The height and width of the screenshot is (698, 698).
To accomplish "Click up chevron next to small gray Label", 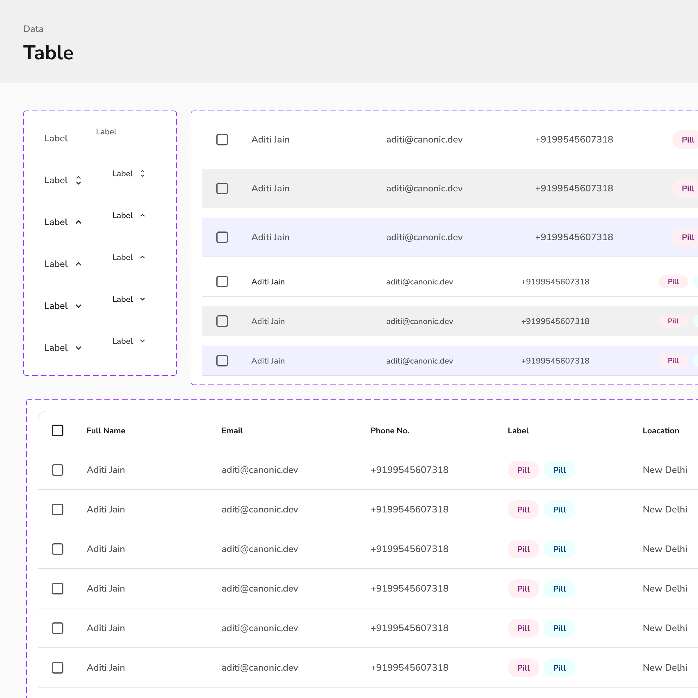I will pos(142,257).
